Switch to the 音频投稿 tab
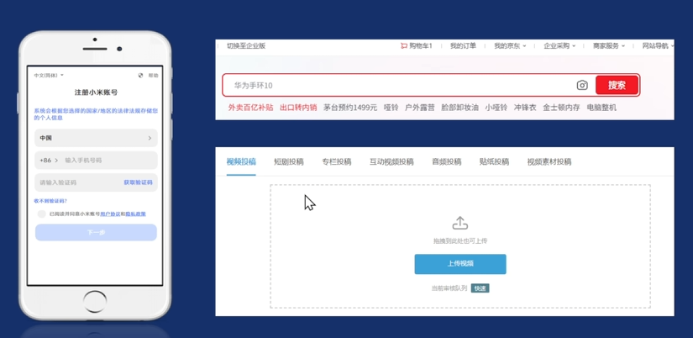The height and width of the screenshot is (338, 693). (x=446, y=162)
